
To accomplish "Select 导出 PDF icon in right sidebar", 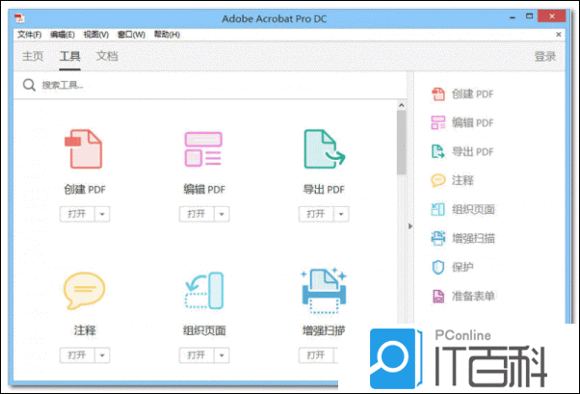I will (x=438, y=151).
